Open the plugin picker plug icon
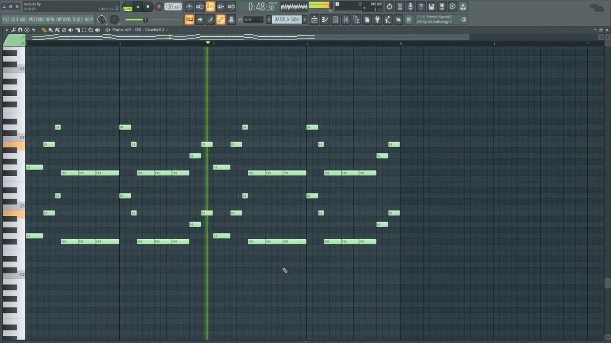The image size is (611, 343). pyautogui.click(x=378, y=20)
